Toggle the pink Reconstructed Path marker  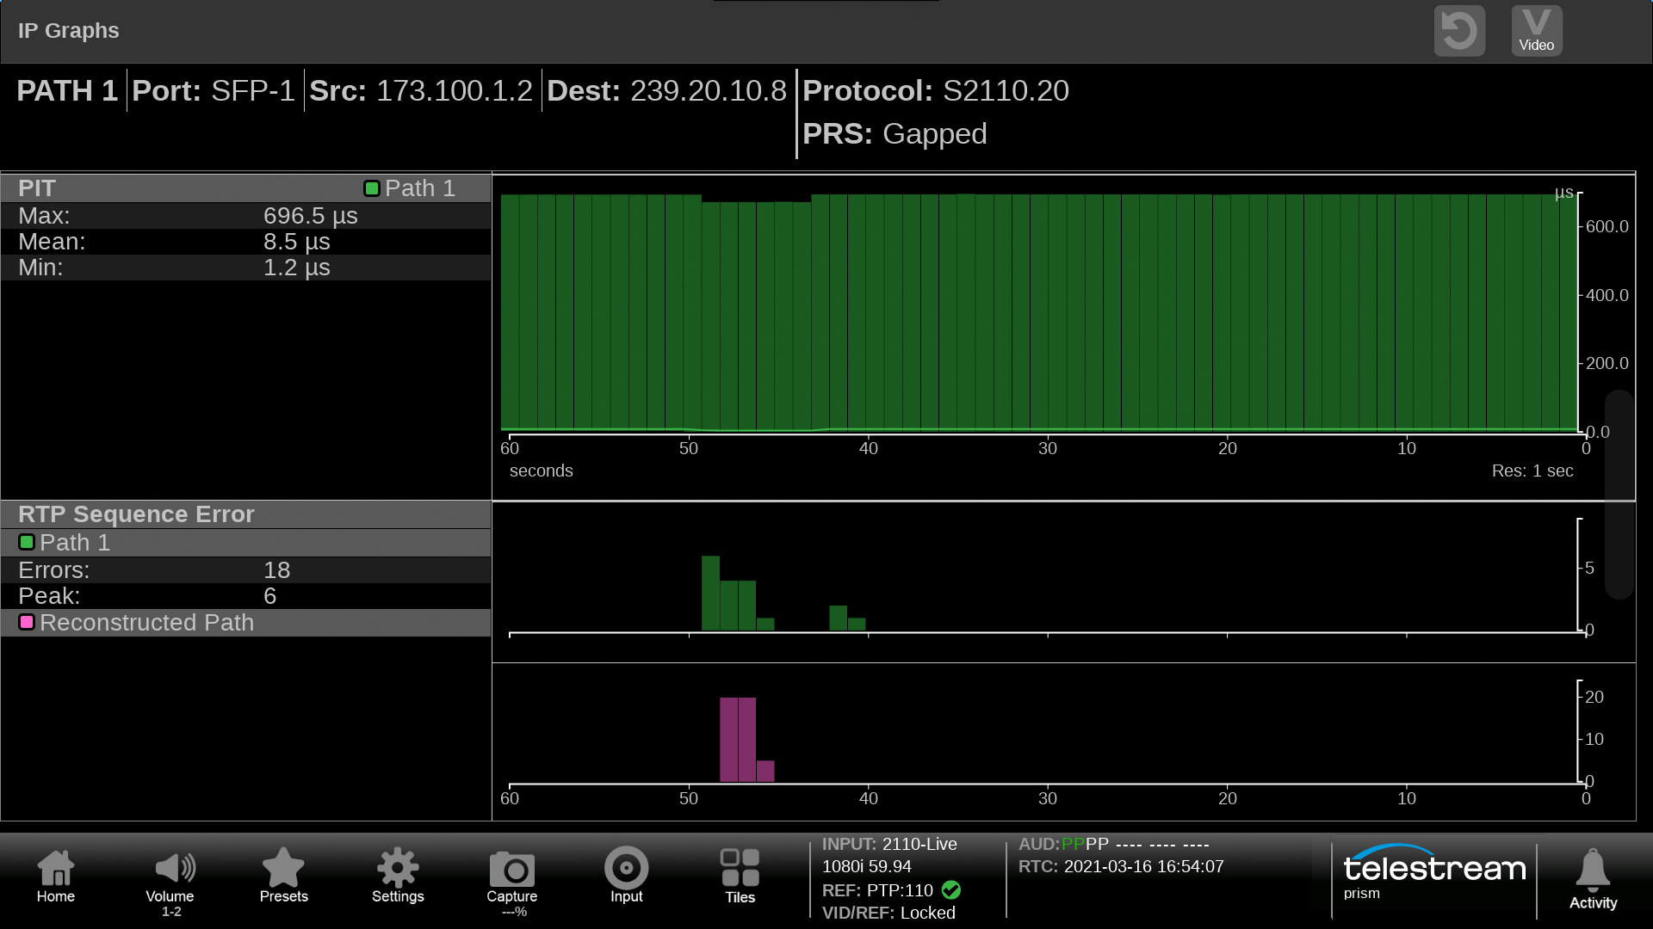[x=27, y=622]
